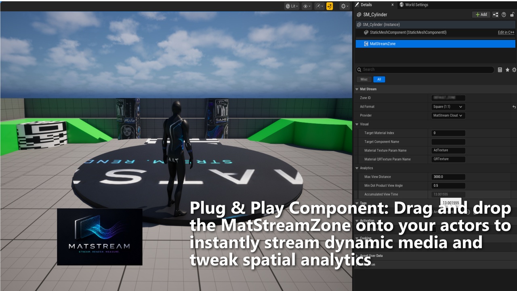The width and height of the screenshot is (517, 291).
Task: Click the AdTexture param name field
Action: [448, 150]
